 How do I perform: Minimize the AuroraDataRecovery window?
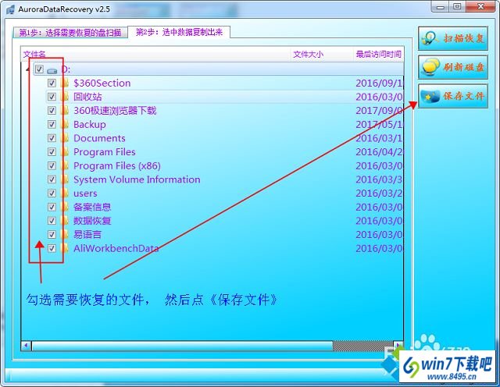pos(441,6)
